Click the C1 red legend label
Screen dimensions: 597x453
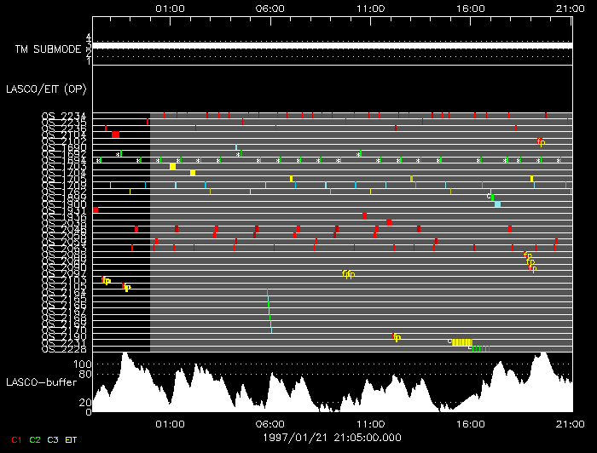tap(15, 439)
